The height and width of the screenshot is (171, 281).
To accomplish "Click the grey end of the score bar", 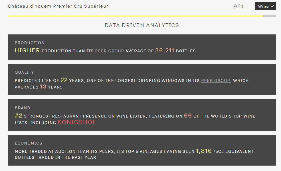I will pyautogui.click(x=269, y=16).
